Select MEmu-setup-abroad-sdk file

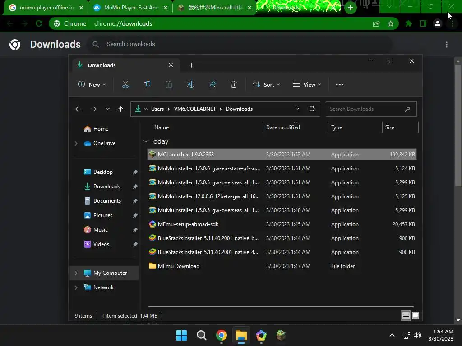[282, 224]
